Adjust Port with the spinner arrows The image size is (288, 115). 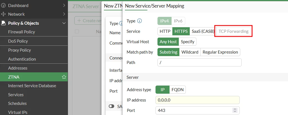235,111
